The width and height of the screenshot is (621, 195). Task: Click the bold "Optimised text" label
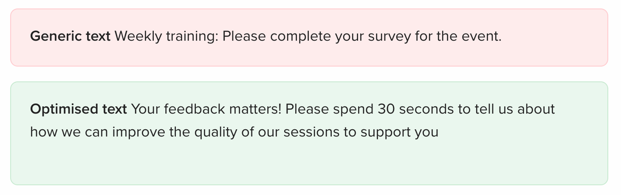79,109
